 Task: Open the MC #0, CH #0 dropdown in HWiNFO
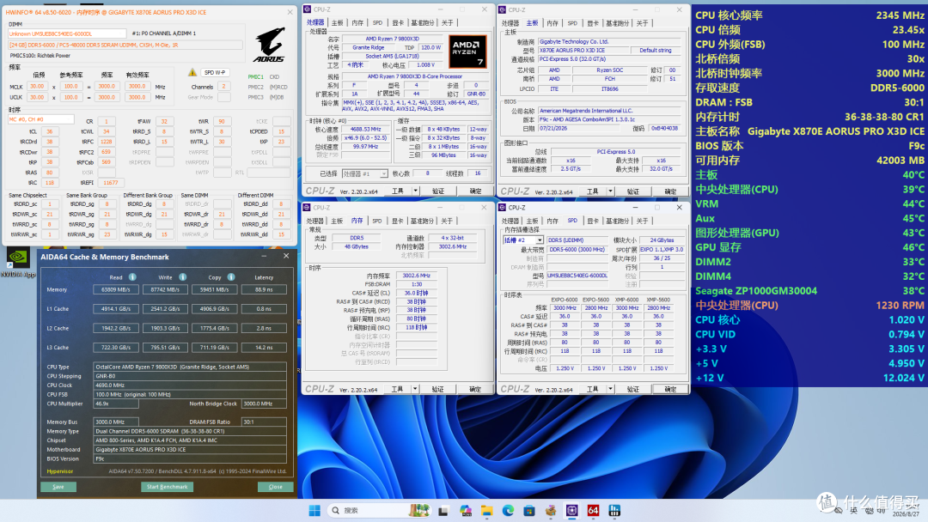tap(40, 119)
